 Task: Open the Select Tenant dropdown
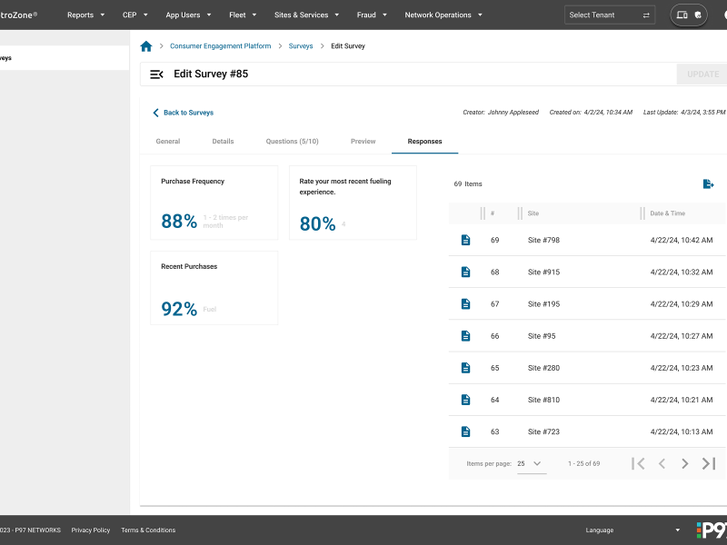pos(609,15)
